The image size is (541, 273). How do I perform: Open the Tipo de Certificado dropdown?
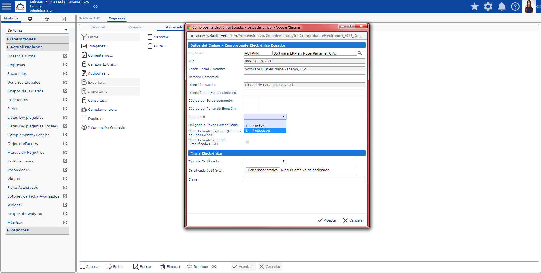(265, 161)
